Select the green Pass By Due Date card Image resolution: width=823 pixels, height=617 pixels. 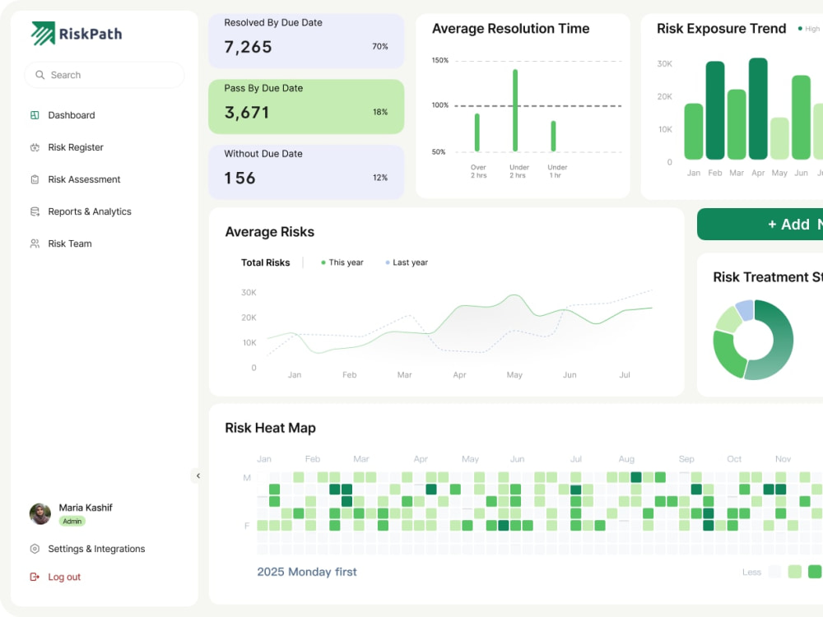click(306, 106)
